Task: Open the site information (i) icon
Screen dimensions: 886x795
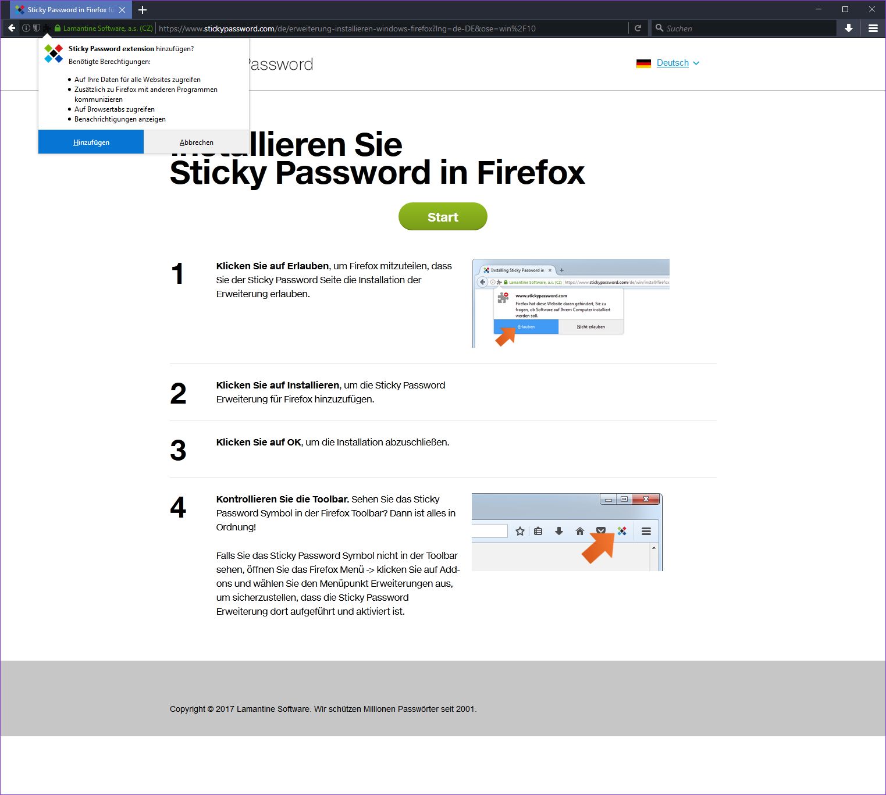Action: pos(26,28)
